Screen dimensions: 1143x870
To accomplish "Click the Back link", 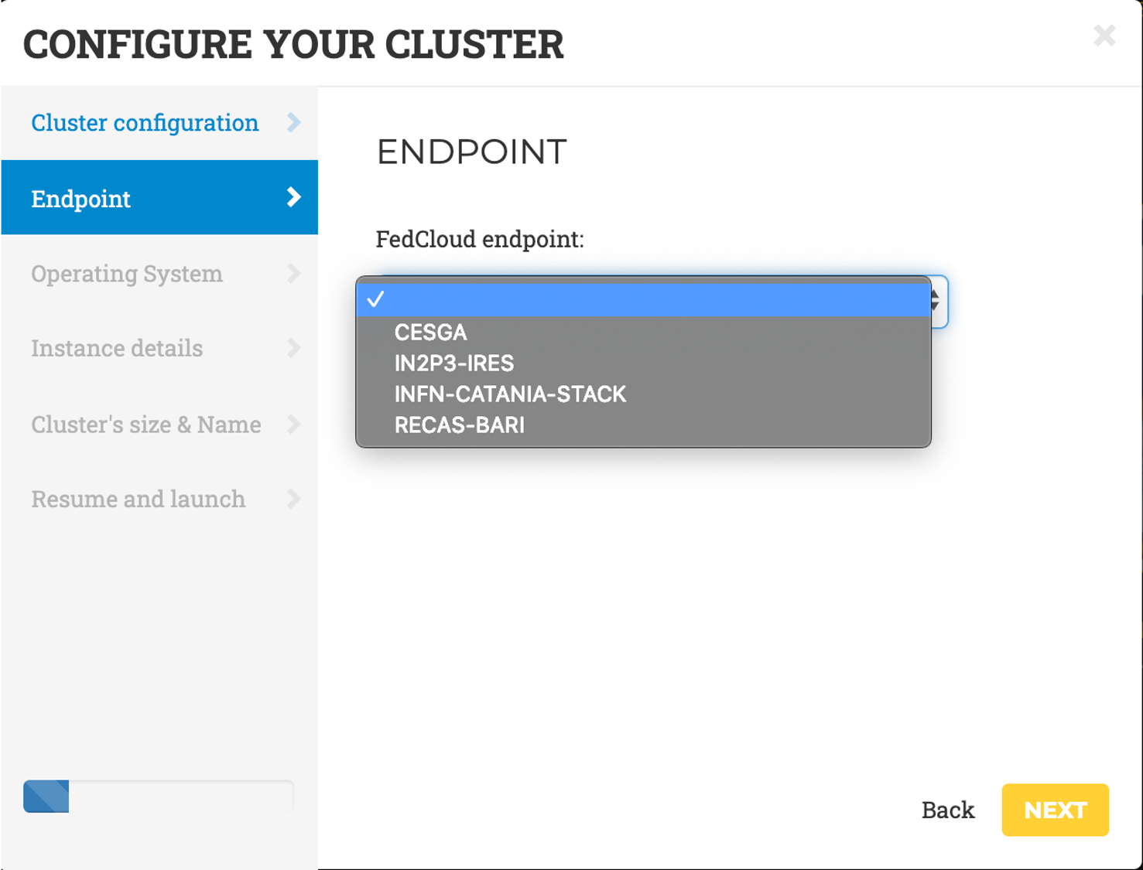I will 947,810.
